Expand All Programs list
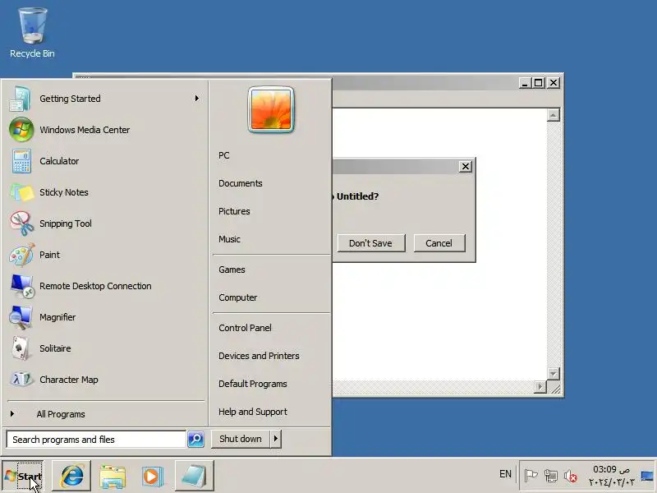This screenshot has height=493, width=657. pos(105,414)
